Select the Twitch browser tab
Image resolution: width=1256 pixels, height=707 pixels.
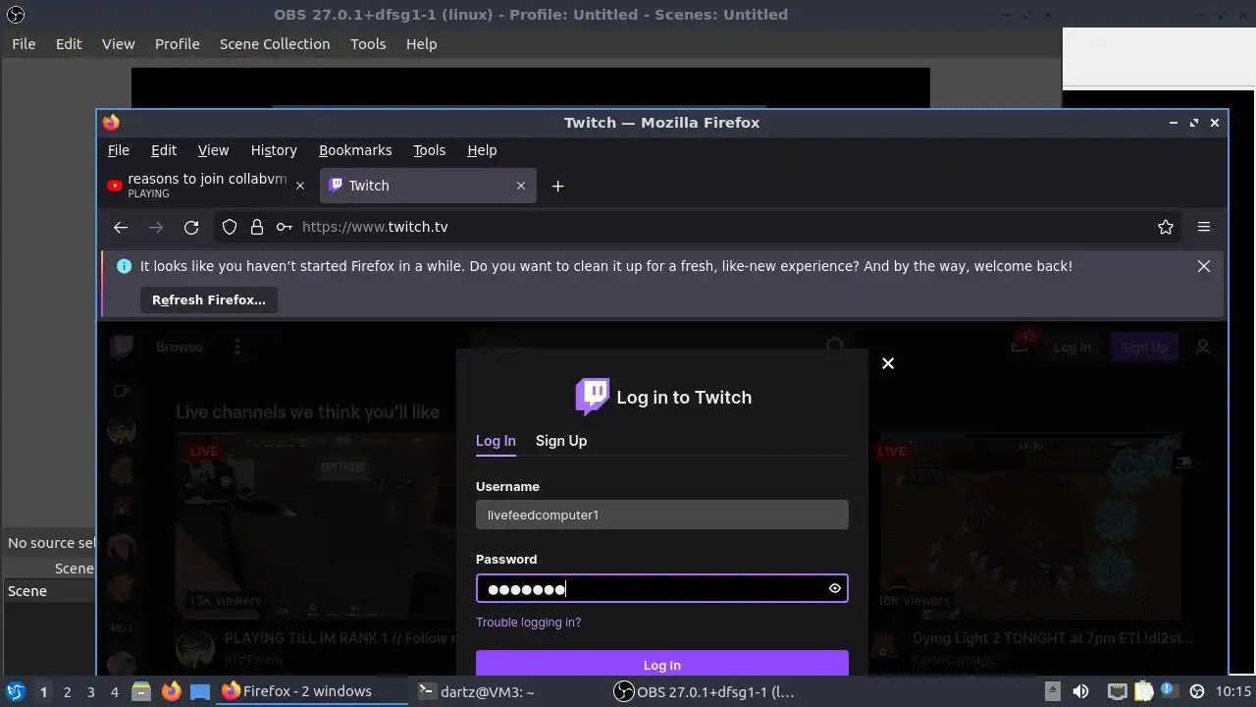click(428, 186)
